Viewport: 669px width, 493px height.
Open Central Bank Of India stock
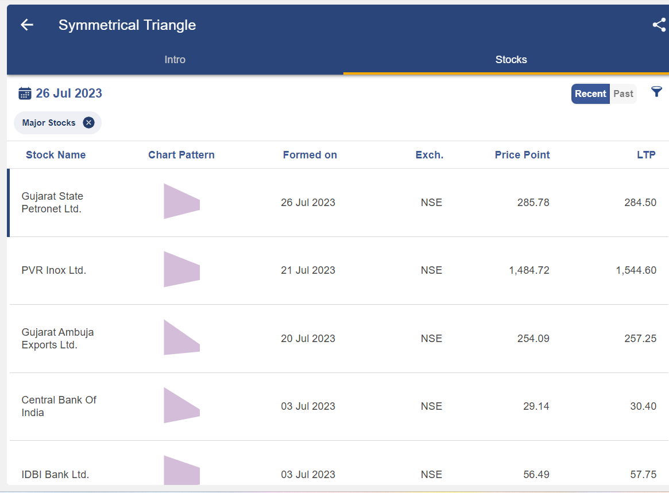pos(59,406)
